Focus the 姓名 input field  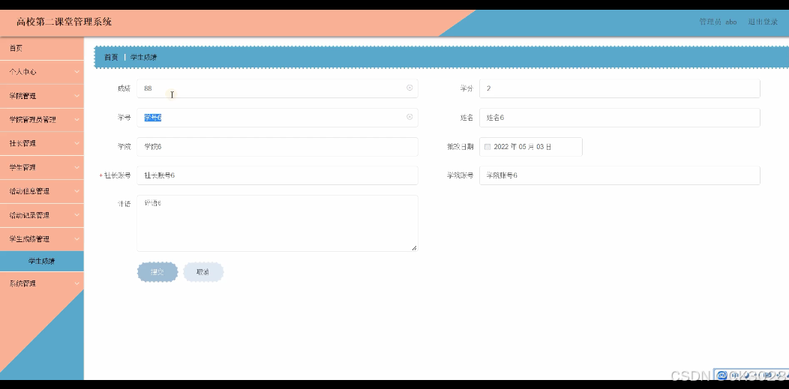[x=619, y=118]
